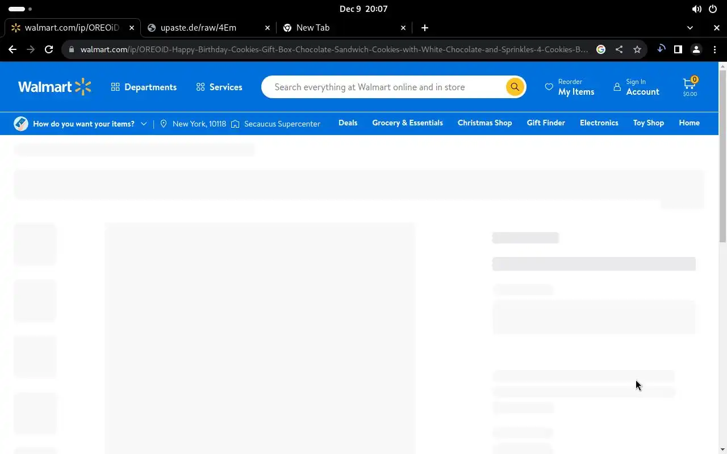
Task: Open the Services menu
Action: 219,87
